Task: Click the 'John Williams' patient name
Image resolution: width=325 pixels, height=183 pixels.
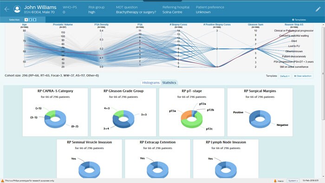Action: (40, 7)
